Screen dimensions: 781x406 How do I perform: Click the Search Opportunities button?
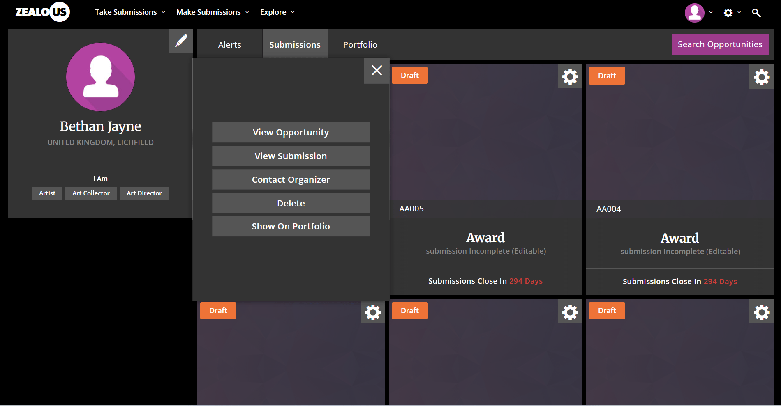coord(720,44)
